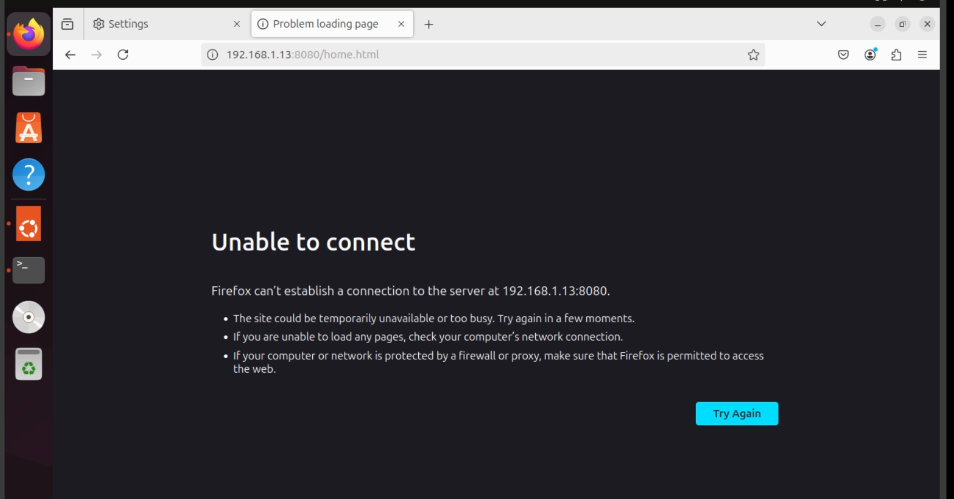Reload the current page
The height and width of the screenshot is (499, 954).
click(x=123, y=54)
